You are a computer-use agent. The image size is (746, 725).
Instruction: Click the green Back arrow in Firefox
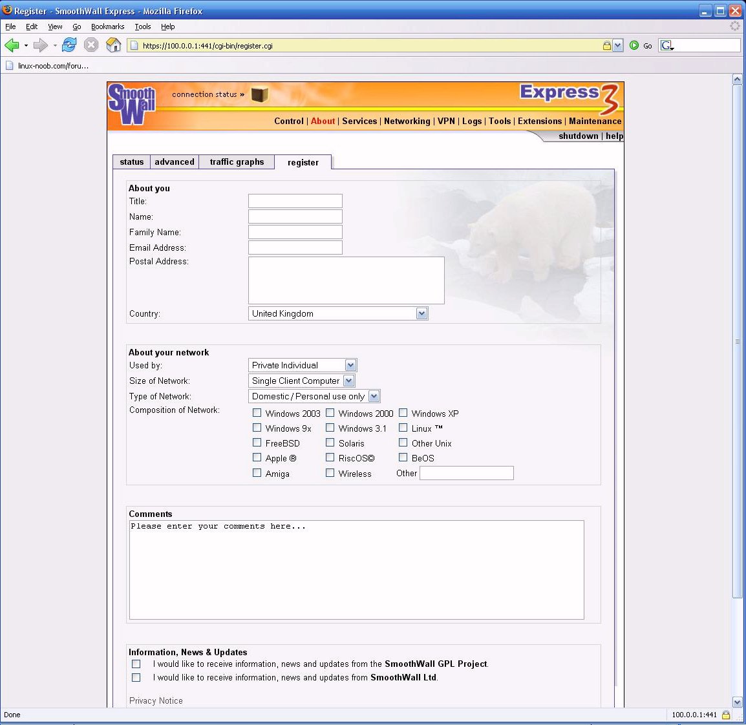(x=12, y=45)
